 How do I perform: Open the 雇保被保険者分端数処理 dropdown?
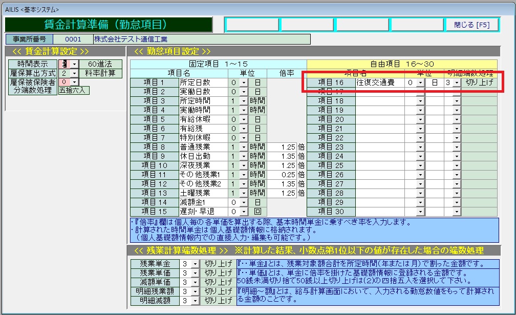click(x=74, y=82)
